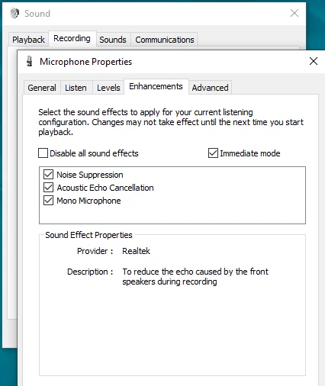Toggle Mono Microphone checkbox
This screenshot has height=386, width=325.
point(48,201)
